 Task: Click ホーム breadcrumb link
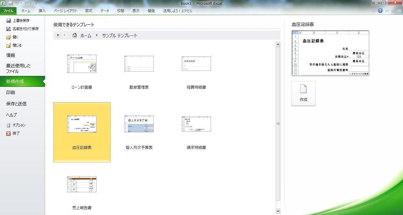[86, 35]
